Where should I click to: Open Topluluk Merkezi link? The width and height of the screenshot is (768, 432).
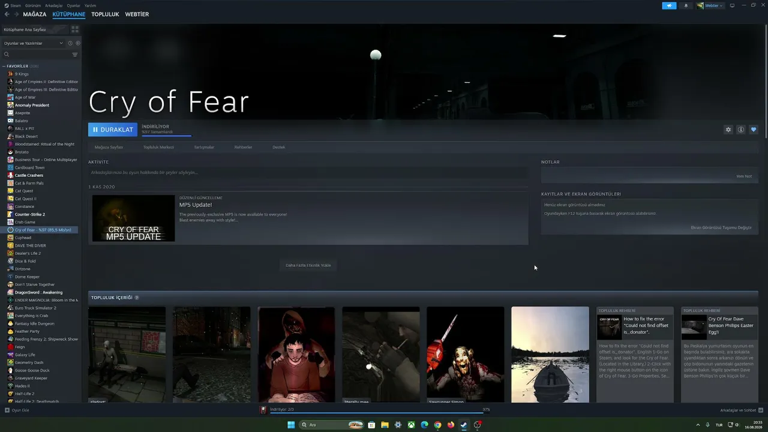158,147
